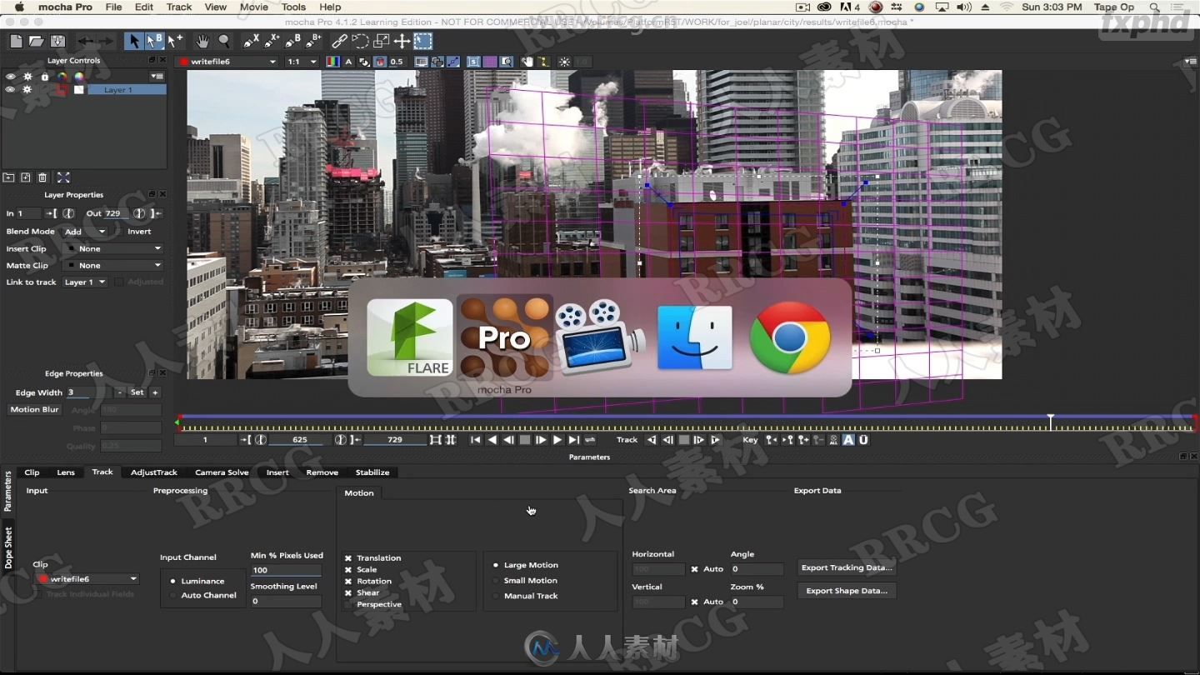
Task: Click Export Tracking Data button
Action: pyautogui.click(x=847, y=567)
